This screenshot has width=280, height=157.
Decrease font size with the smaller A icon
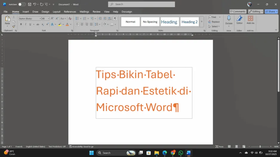(x=57, y=18)
